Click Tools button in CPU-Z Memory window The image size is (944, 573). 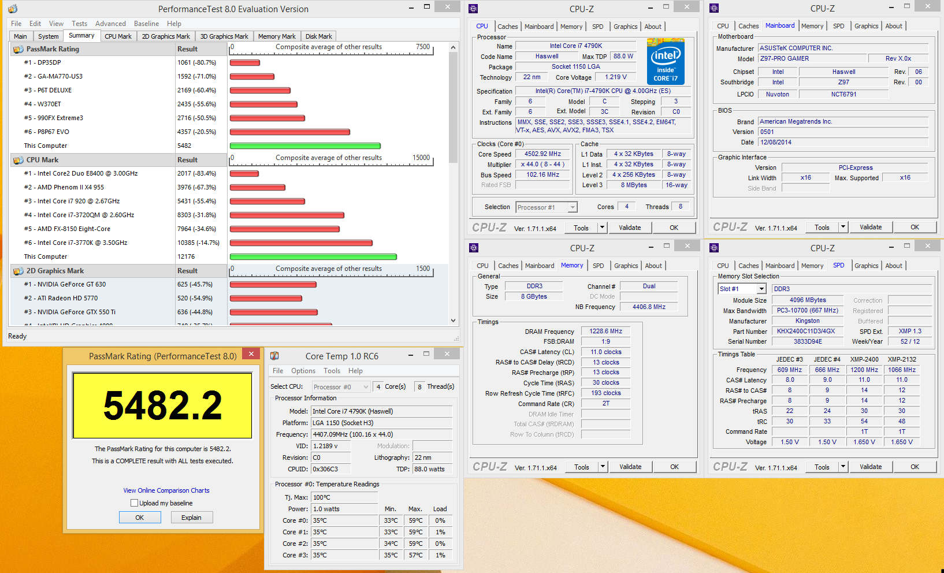pyautogui.click(x=582, y=467)
